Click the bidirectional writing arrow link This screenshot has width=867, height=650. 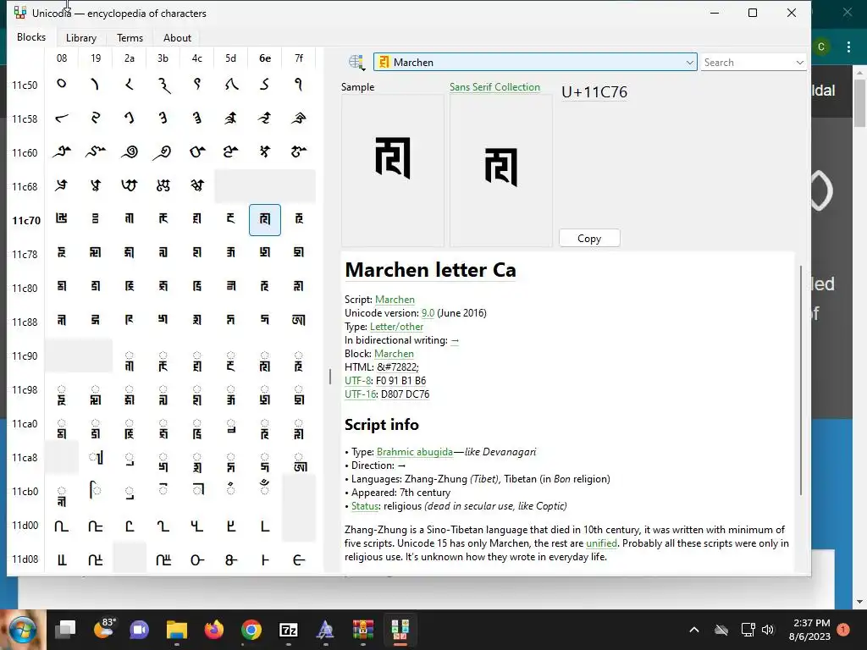pos(455,340)
